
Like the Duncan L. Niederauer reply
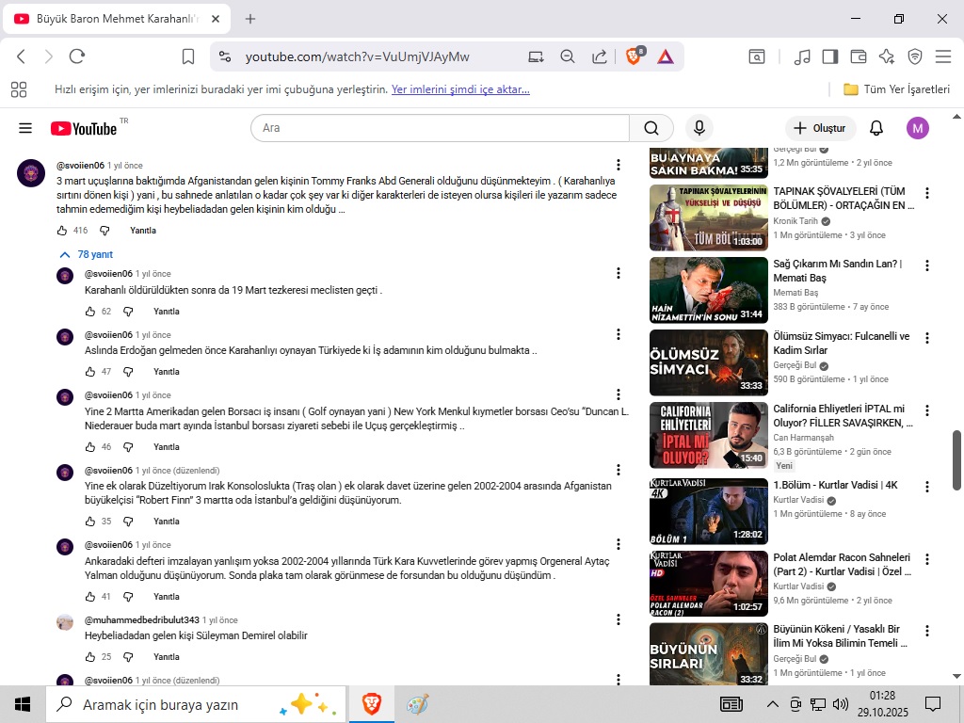point(90,447)
